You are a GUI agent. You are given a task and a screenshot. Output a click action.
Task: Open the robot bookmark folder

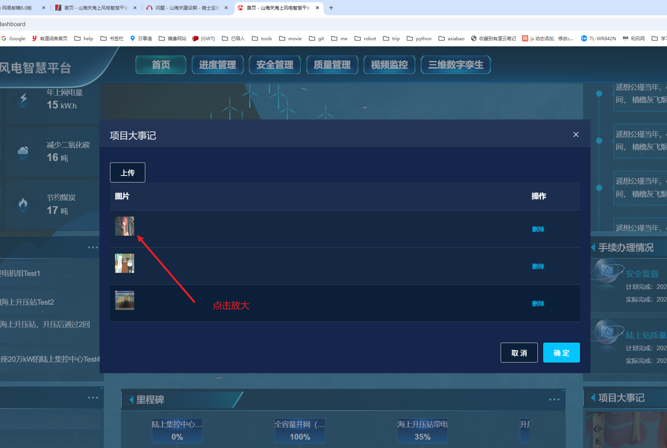tap(365, 38)
